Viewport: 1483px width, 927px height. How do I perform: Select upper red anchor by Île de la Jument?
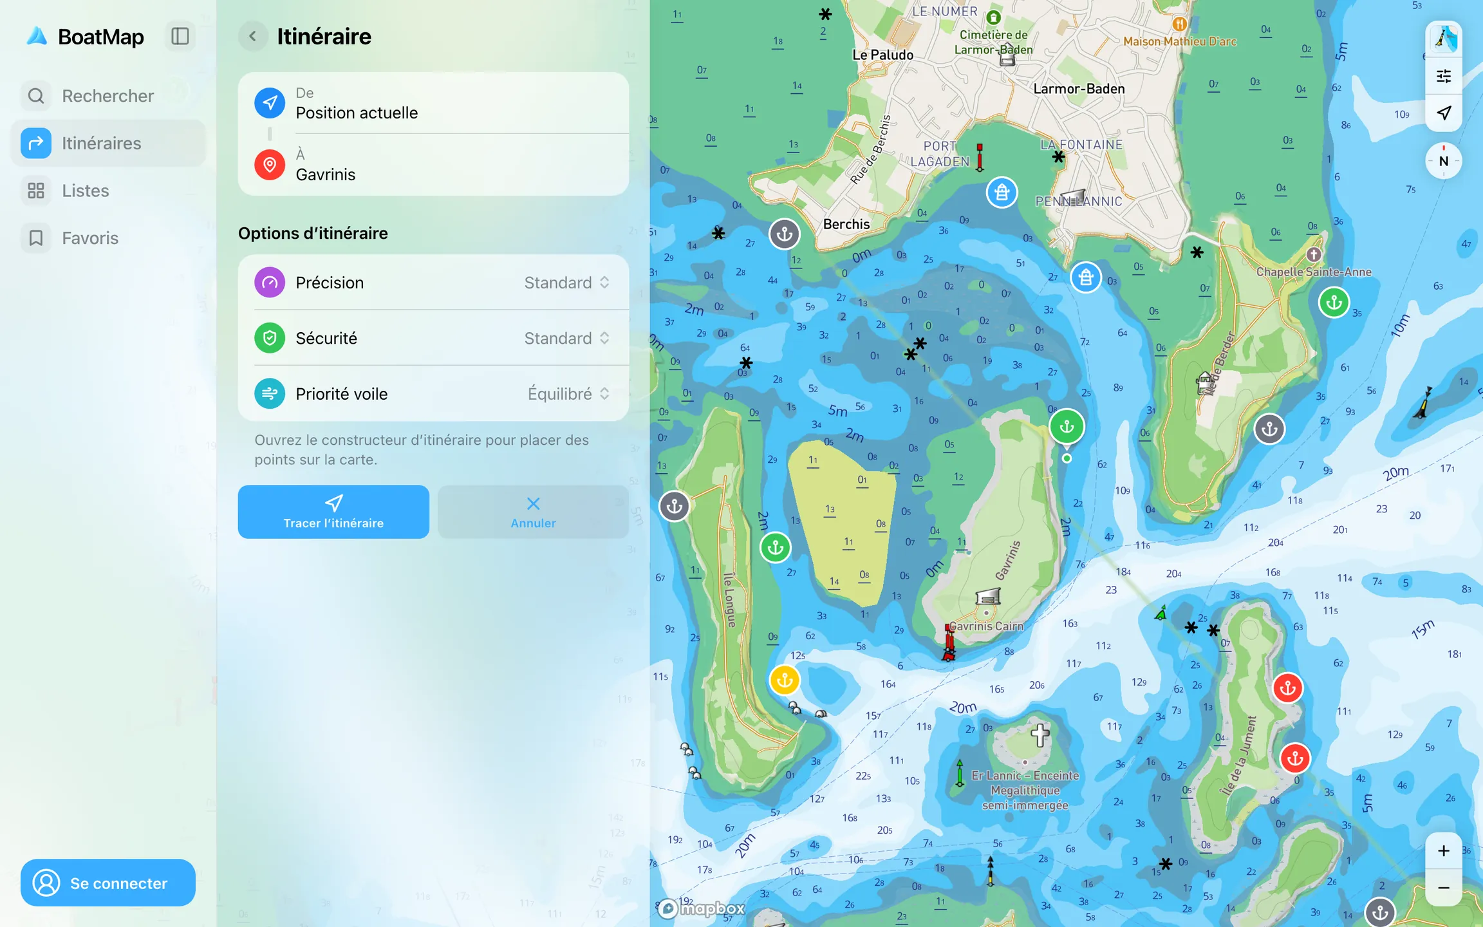click(x=1288, y=688)
